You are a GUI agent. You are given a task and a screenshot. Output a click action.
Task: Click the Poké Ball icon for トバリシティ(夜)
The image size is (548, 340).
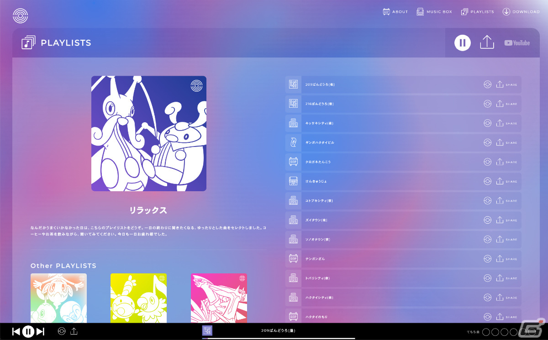[487, 278]
